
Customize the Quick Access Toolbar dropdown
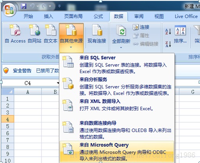coord(59,6)
